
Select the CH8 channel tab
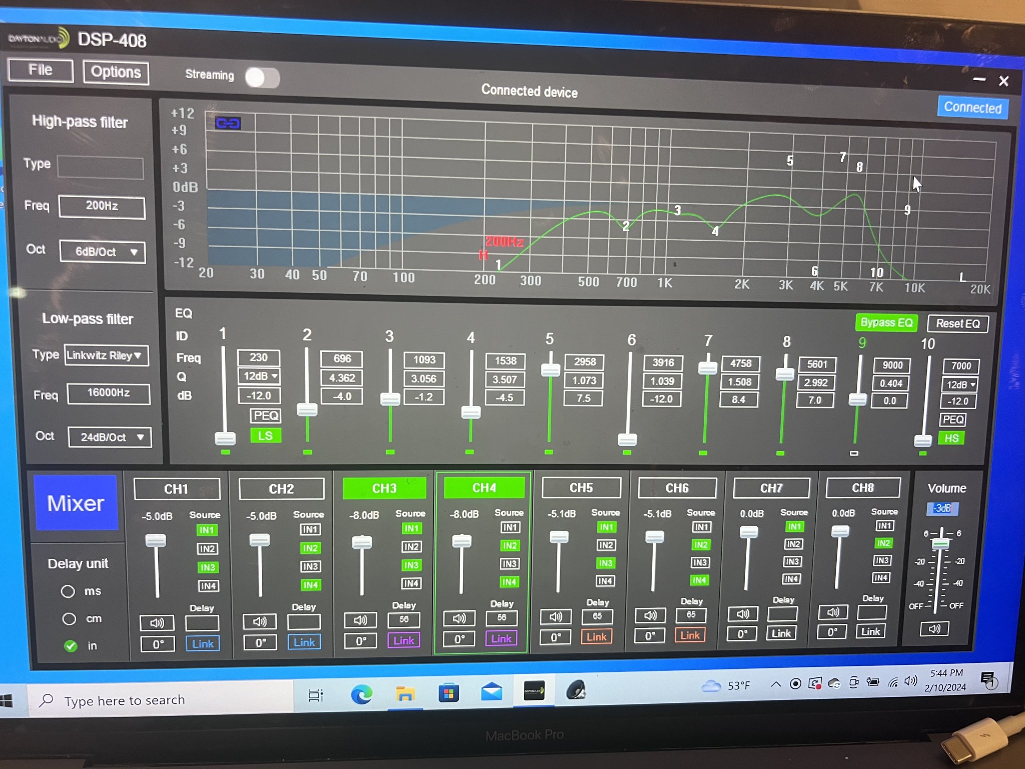point(862,488)
